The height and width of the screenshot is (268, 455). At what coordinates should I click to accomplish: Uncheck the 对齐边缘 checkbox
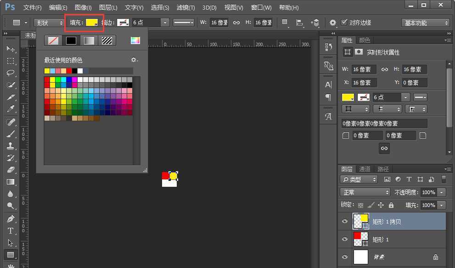coord(345,22)
